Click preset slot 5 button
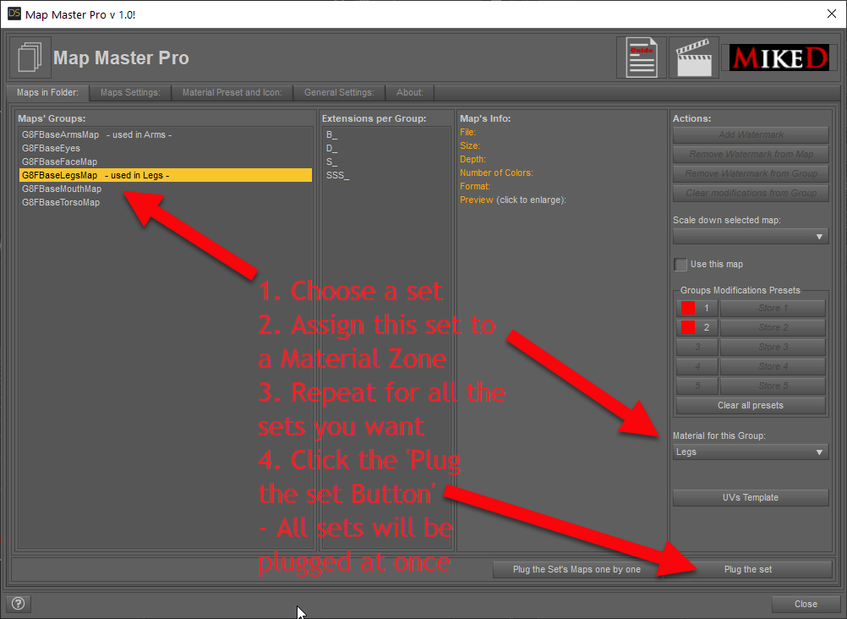The width and height of the screenshot is (847, 619). pyautogui.click(x=697, y=386)
